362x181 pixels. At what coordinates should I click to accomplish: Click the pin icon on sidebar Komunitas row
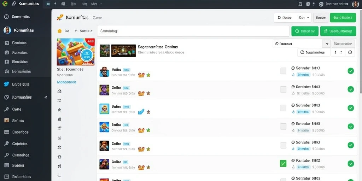[x=46, y=97]
